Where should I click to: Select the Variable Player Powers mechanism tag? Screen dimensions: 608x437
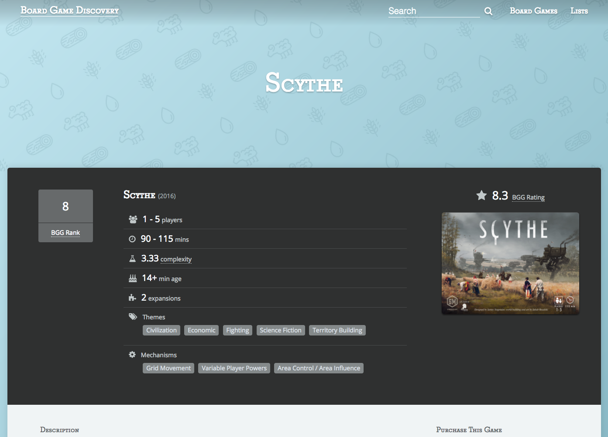234,368
